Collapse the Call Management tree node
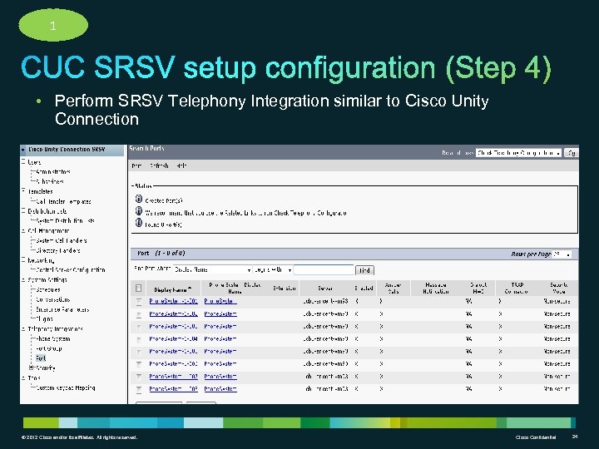 coord(23,230)
